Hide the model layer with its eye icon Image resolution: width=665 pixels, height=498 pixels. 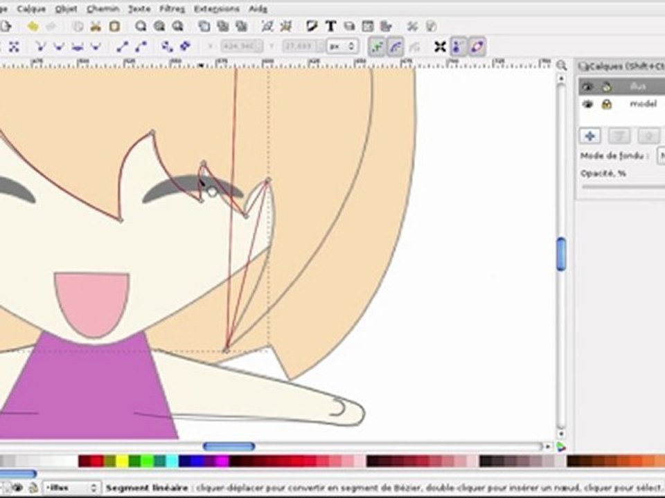587,104
